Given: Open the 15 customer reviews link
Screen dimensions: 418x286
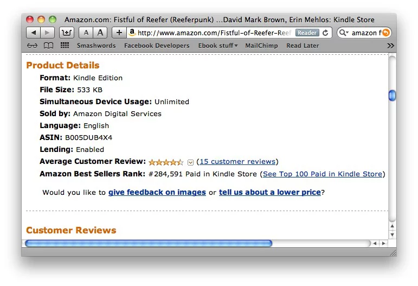Looking at the screenshot, I should tap(237, 162).
